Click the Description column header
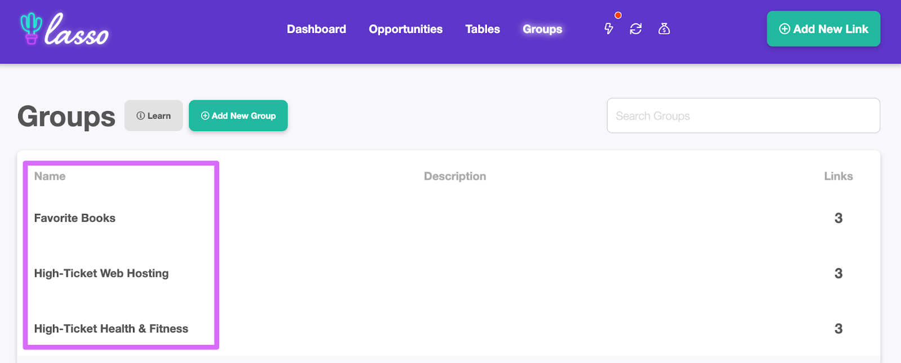 click(455, 176)
